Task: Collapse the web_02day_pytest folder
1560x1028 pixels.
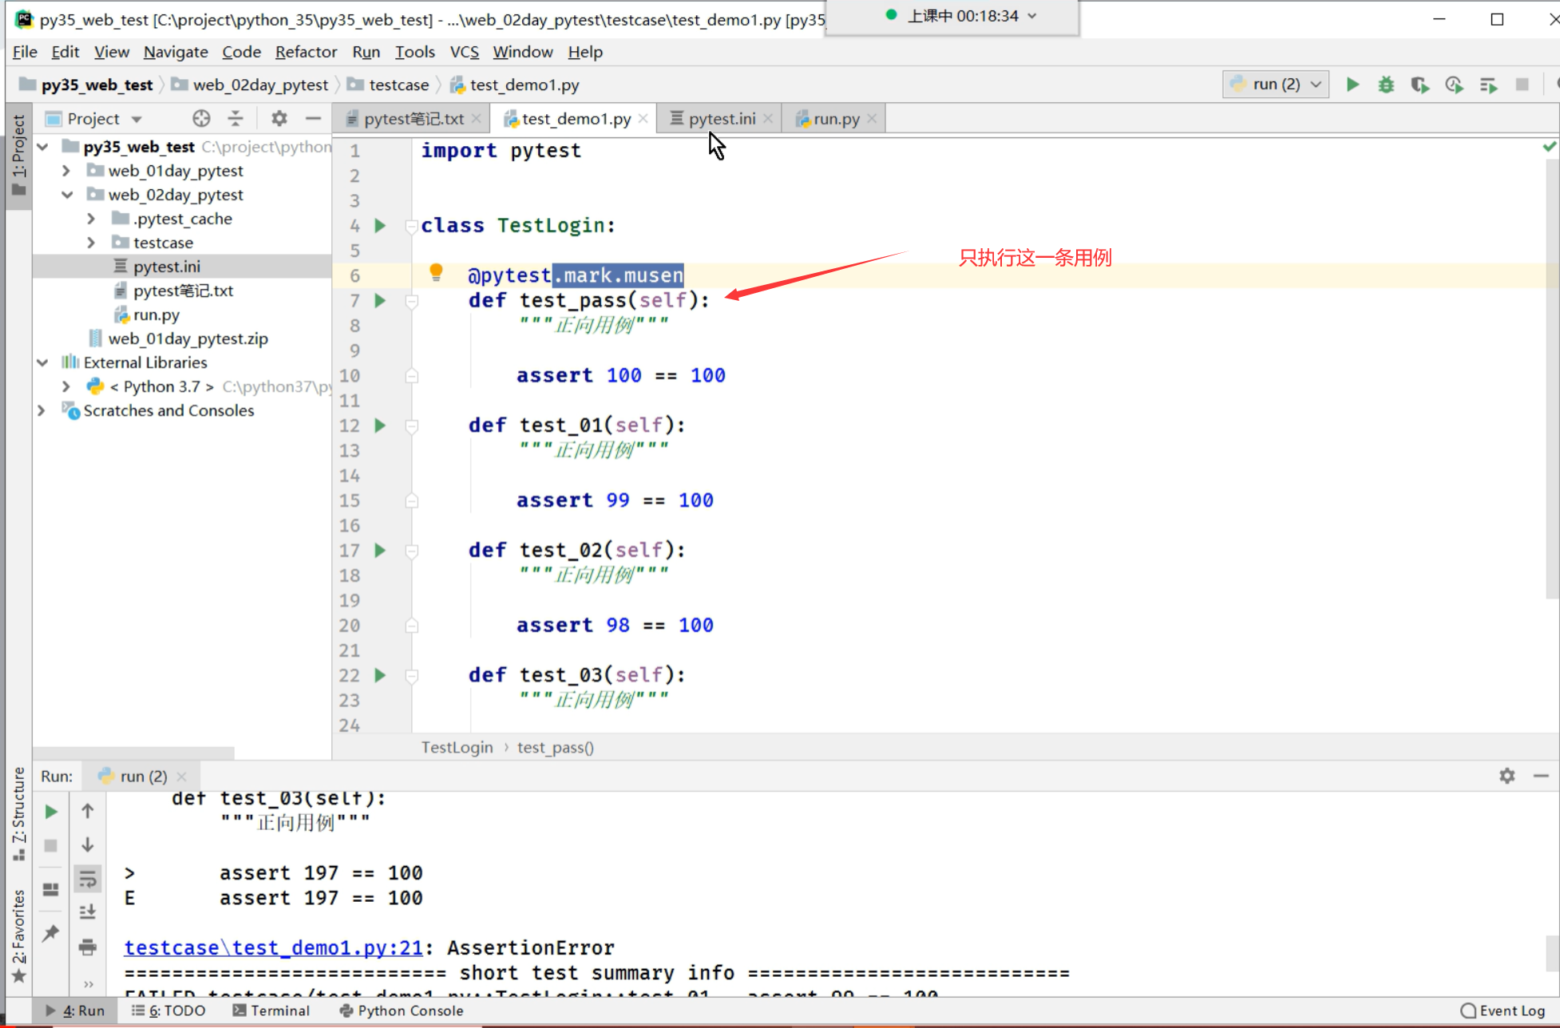Action: click(x=66, y=195)
